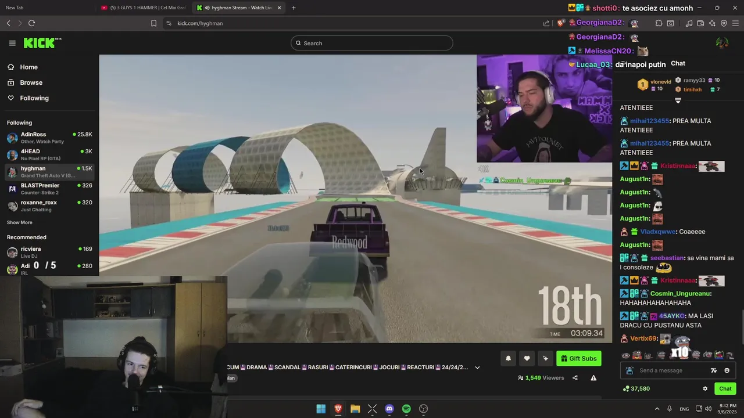
Task: Click the 37,580 channel points balance
Action: [636, 389]
